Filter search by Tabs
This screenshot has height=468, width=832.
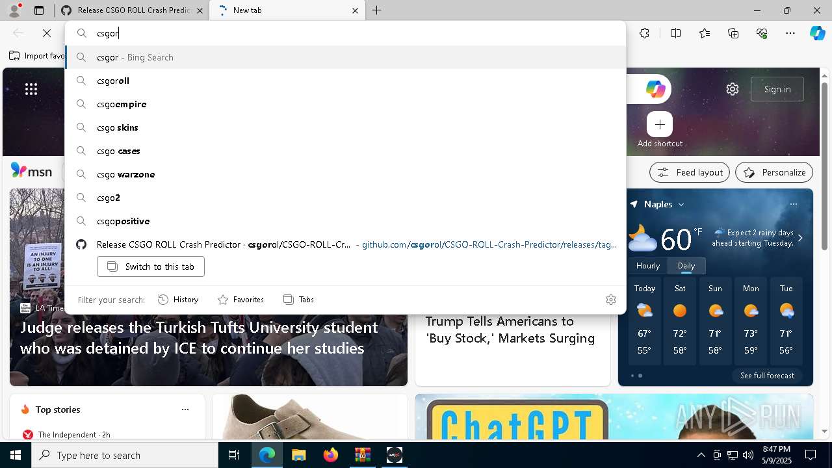pyautogui.click(x=298, y=300)
